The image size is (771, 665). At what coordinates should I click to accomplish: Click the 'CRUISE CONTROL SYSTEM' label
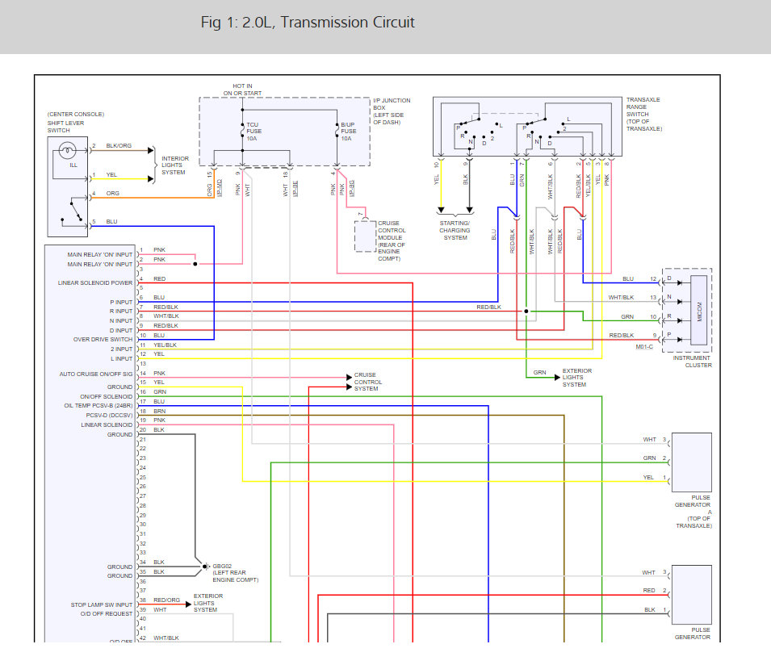[x=368, y=382]
